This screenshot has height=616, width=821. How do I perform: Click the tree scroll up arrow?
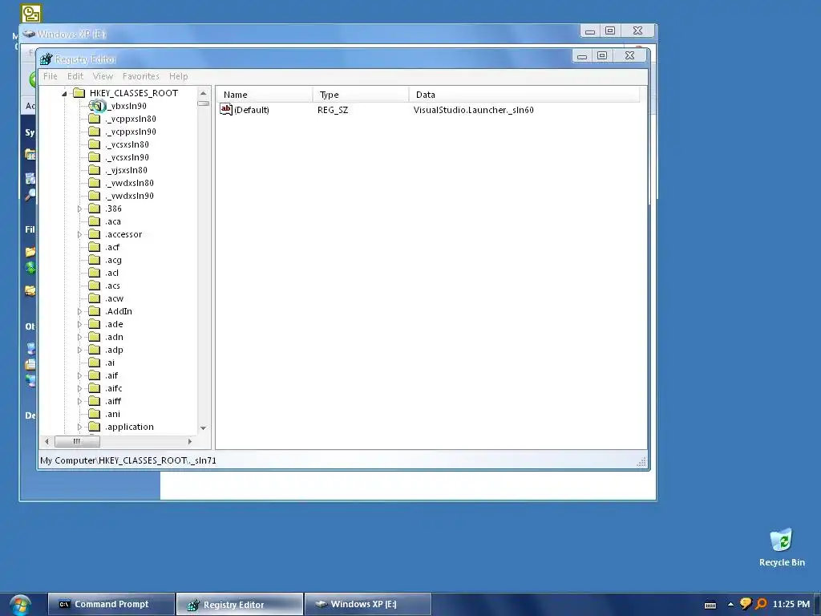pos(203,93)
